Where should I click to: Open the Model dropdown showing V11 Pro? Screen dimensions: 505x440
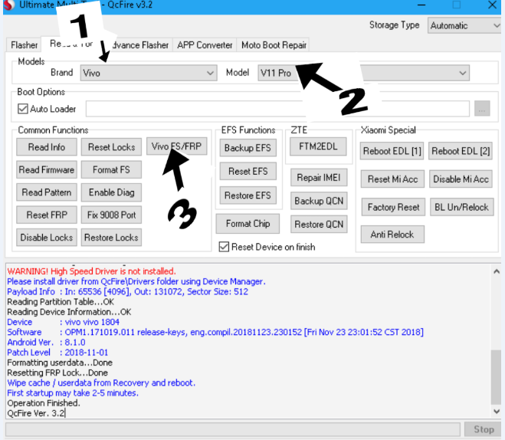363,73
